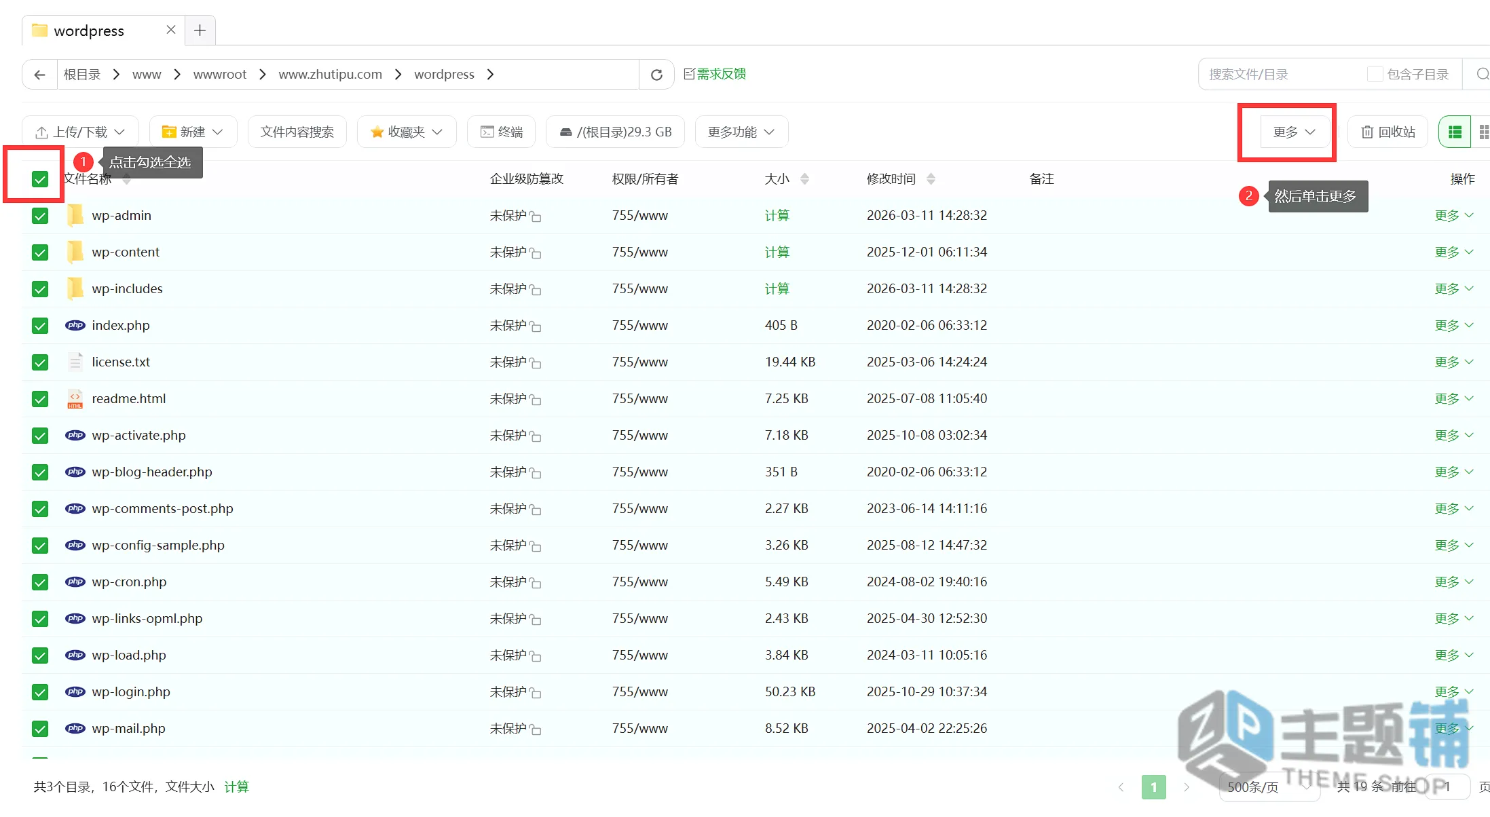Click the readme.html file icon
Viewport: 1490px width, 817px height.
pyautogui.click(x=75, y=398)
